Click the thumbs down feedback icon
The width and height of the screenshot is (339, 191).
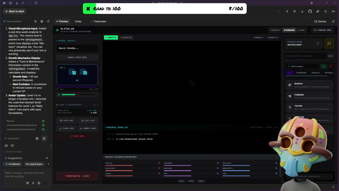[x=12, y=146]
